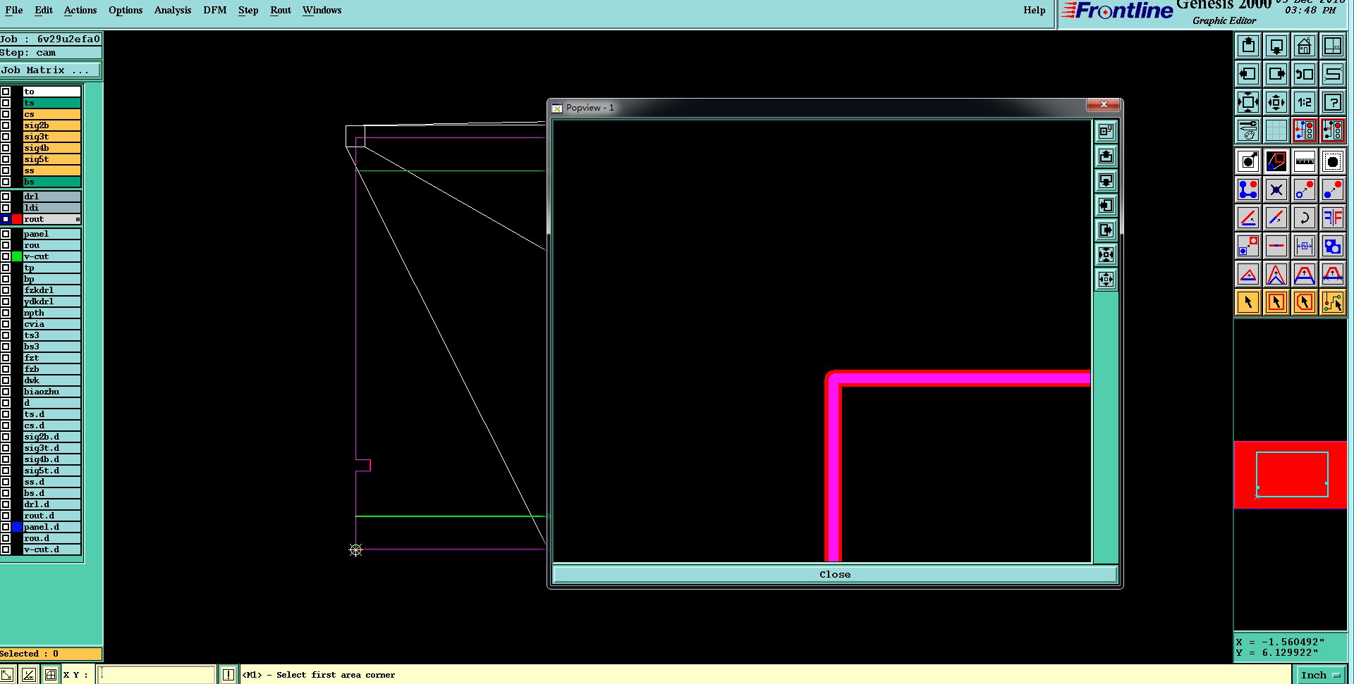Image resolution: width=1354 pixels, height=684 pixels.
Task: Open the Windows menu
Action: 322,10
